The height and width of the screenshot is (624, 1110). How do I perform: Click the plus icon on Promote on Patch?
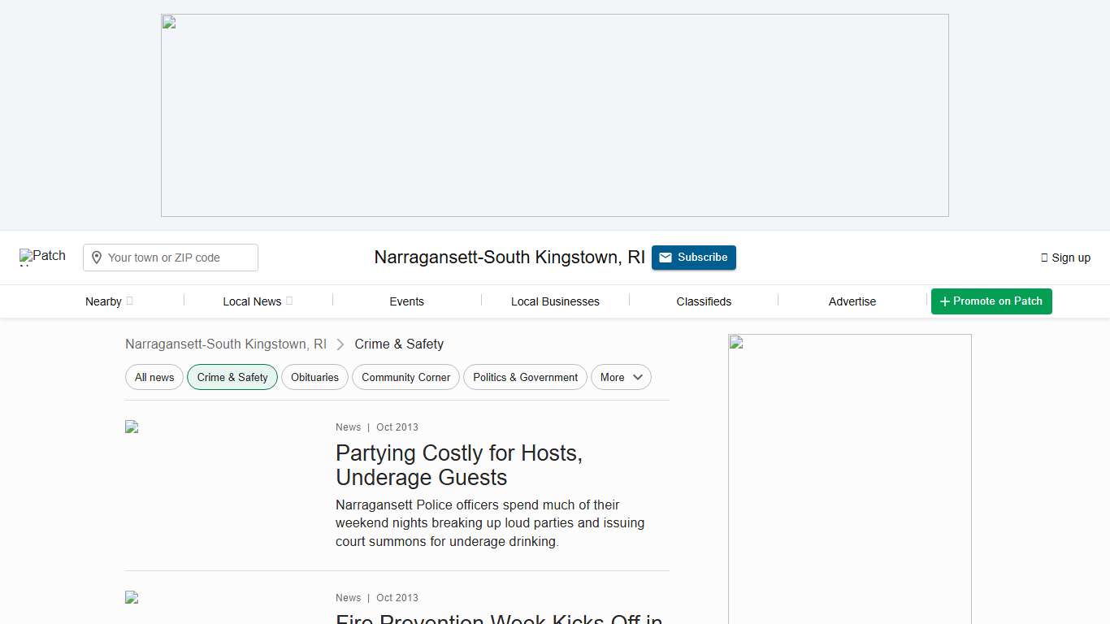pyautogui.click(x=944, y=301)
